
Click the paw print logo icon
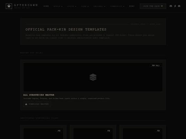coord(9,6)
